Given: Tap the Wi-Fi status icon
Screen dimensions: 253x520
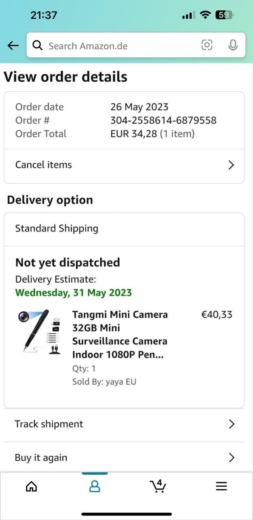Looking at the screenshot, I should 206,15.
